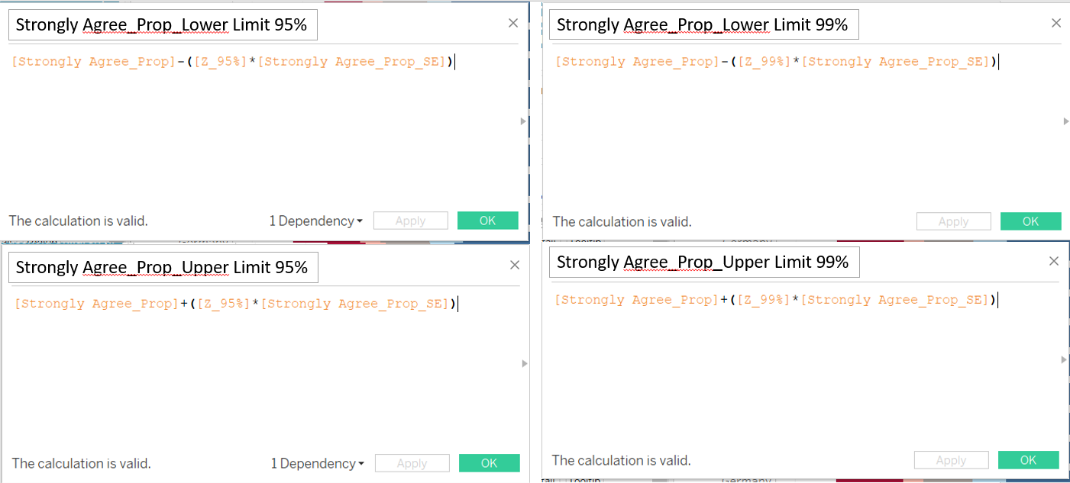Click OK in the Lower Limit 95% dialog
The height and width of the screenshot is (483, 1070).
click(x=487, y=221)
